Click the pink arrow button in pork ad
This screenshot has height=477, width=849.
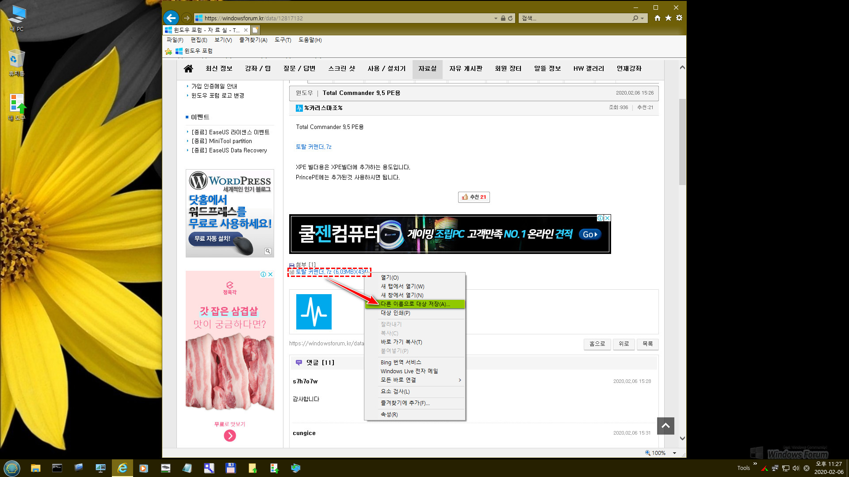click(230, 436)
